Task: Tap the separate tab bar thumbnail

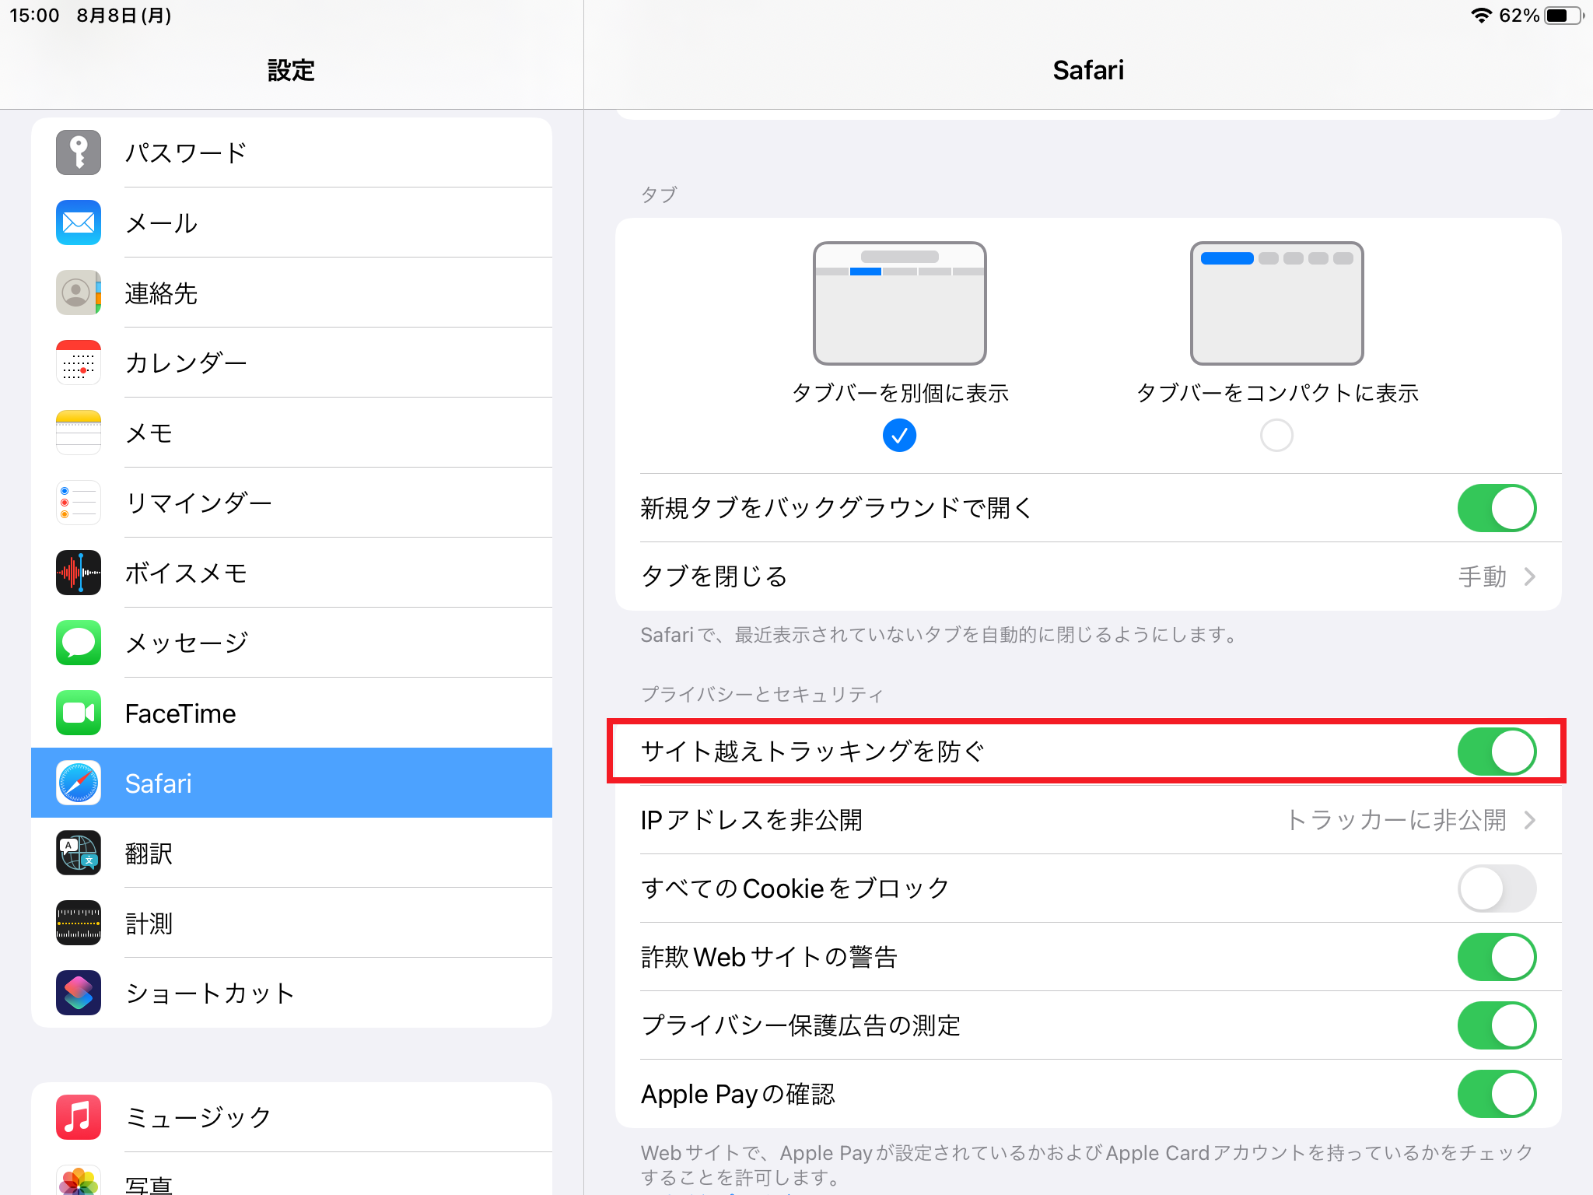Action: (899, 303)
